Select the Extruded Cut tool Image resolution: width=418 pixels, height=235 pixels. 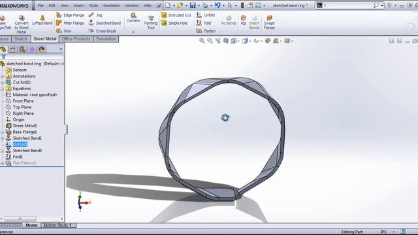[x=176, y=15]
